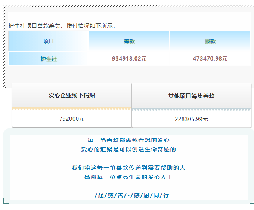
Task: Click the gray wavy divider under 其他项目筹集善款
Action: (191, 109)
